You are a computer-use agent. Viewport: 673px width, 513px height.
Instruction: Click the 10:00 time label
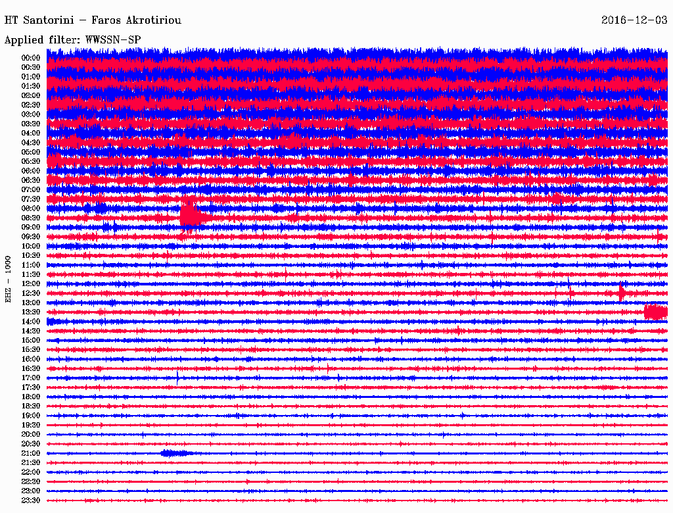31,246
